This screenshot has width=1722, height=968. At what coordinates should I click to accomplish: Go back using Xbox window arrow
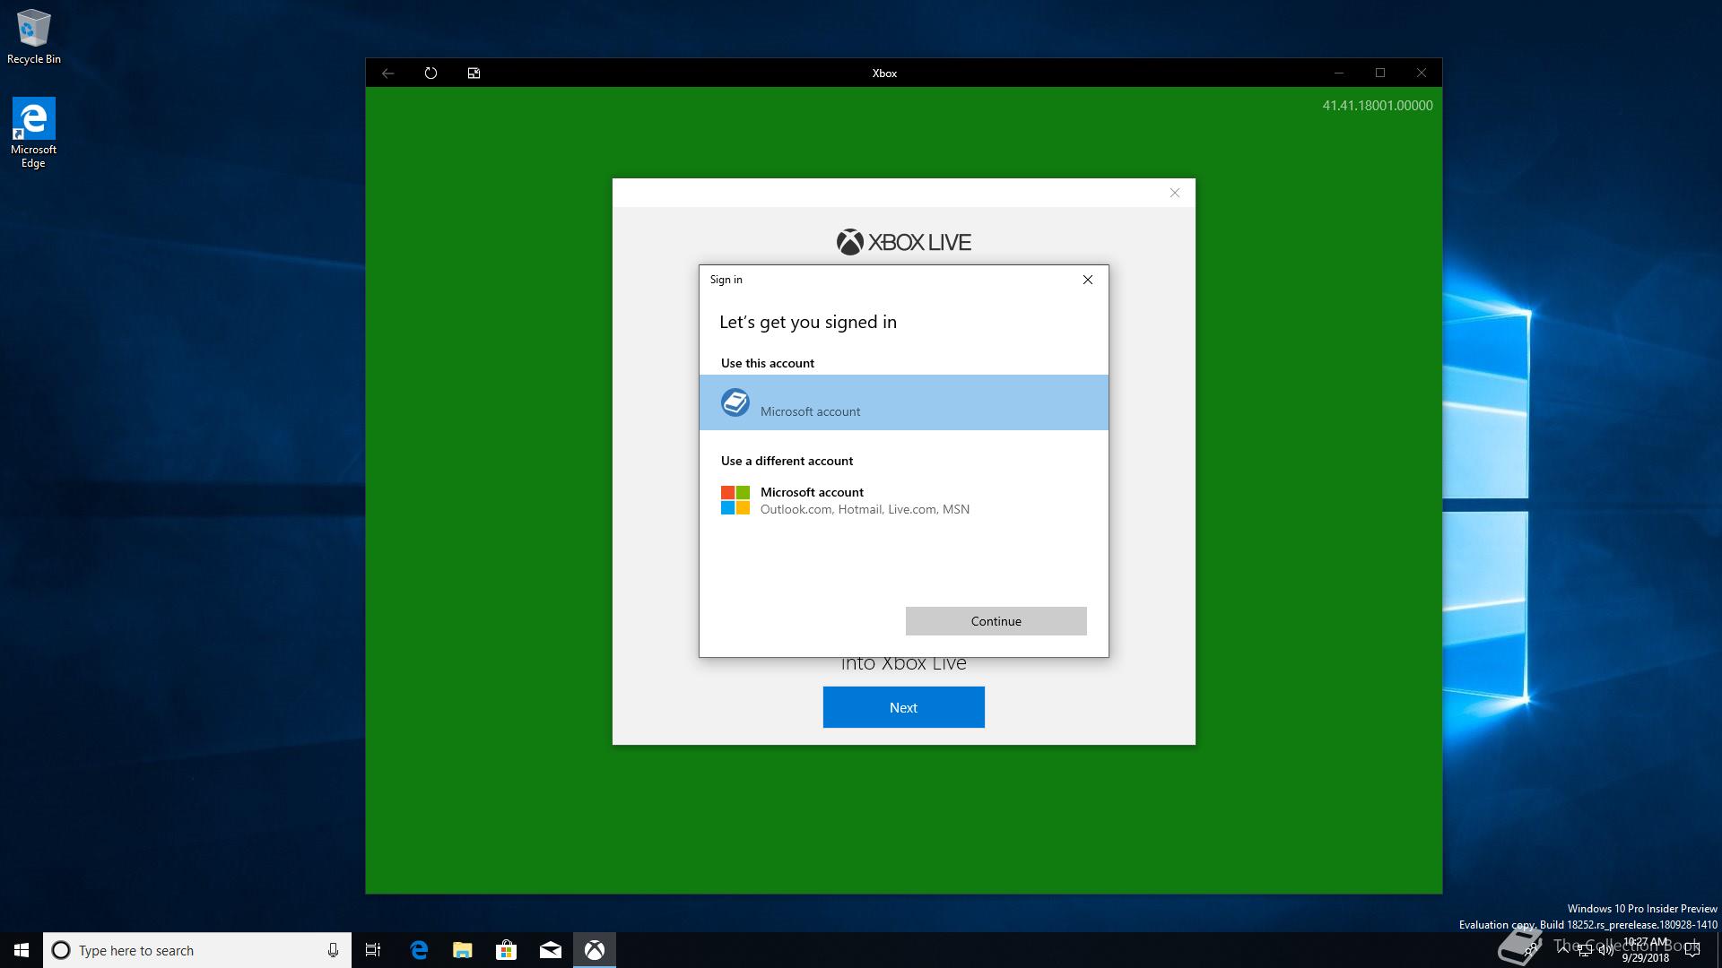coord(387,73)
